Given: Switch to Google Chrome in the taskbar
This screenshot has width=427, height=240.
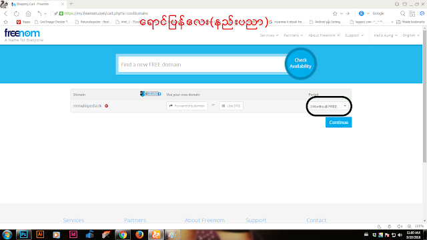Looking at the screenshot, I should tap(123, 234).
